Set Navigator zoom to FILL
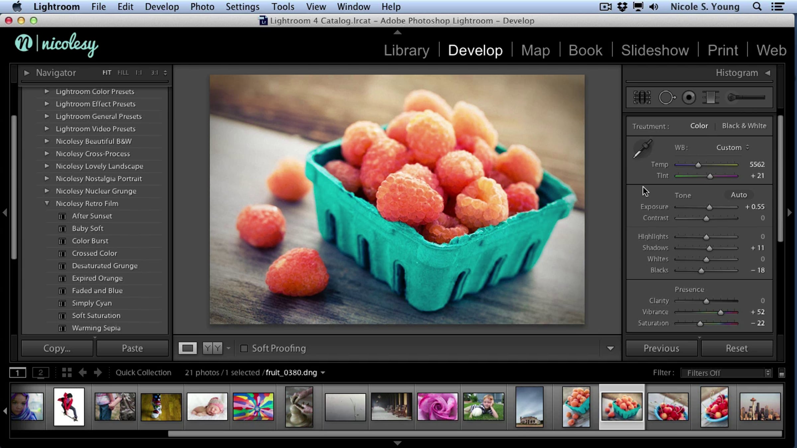This screenshot has height=448, width=797. click(x=123, y=72)
